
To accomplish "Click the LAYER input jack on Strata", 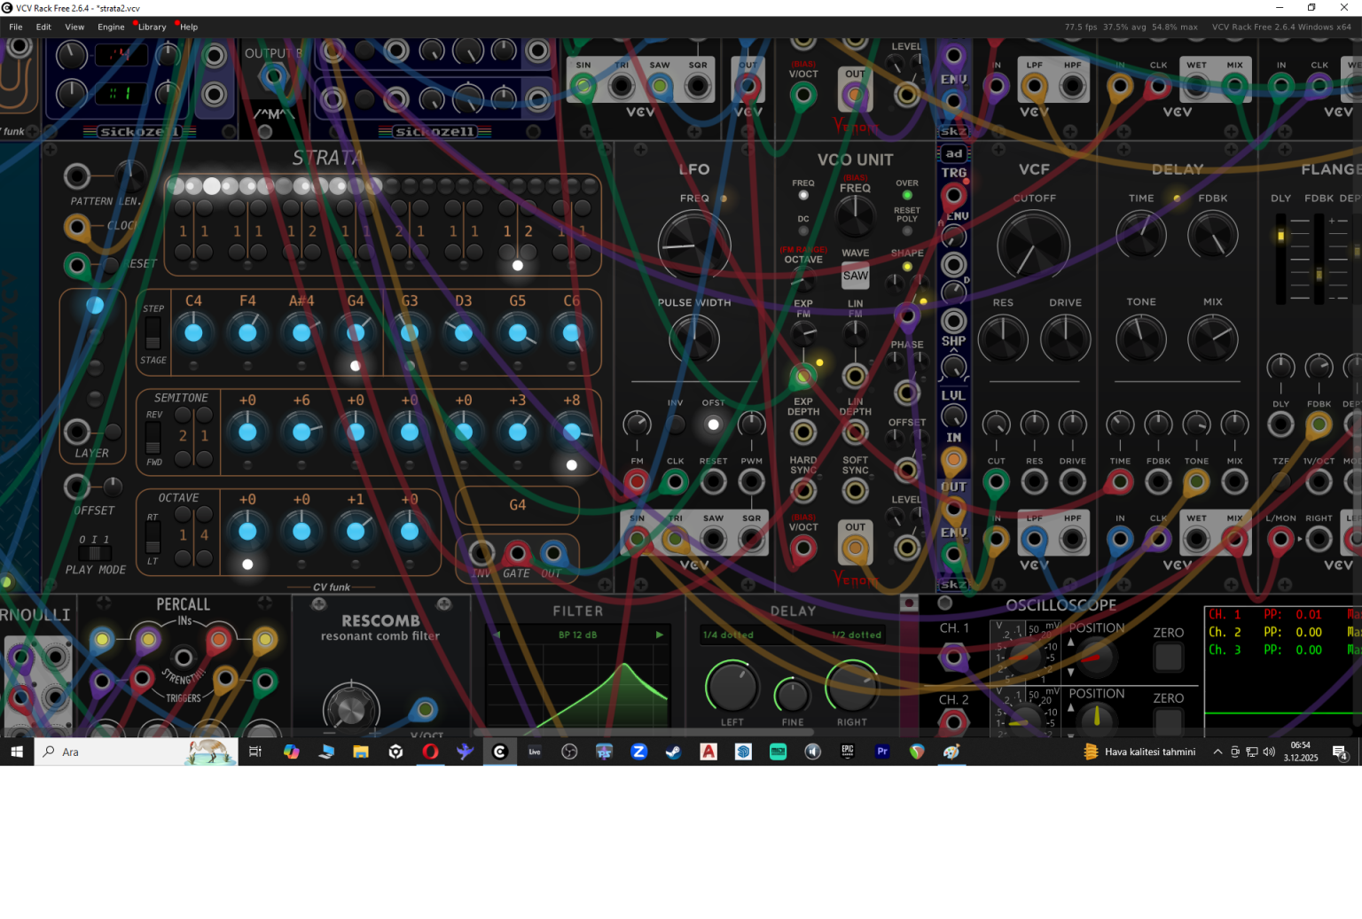I will pyautogui.click(x=78, y=432).
